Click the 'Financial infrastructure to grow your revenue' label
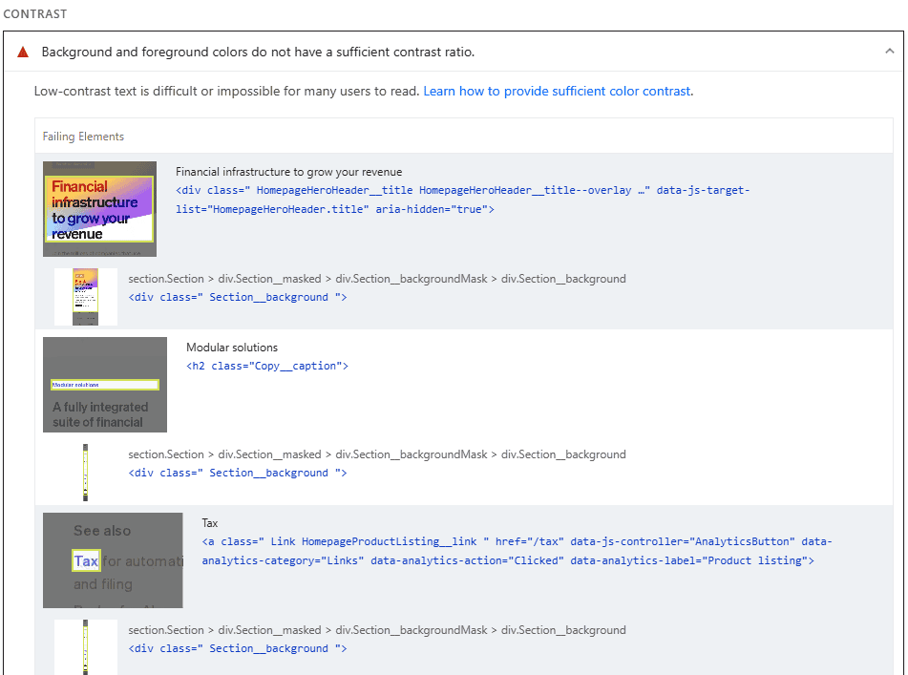Screen dimensions: 908x675 (288, 172)
